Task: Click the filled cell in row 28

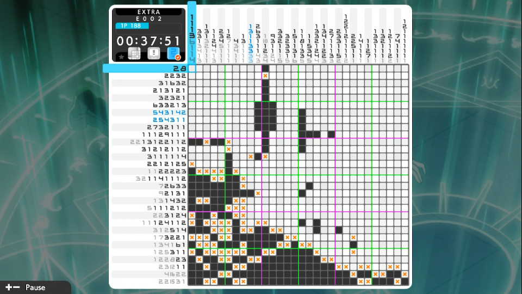Action: [x=265, y=69]
